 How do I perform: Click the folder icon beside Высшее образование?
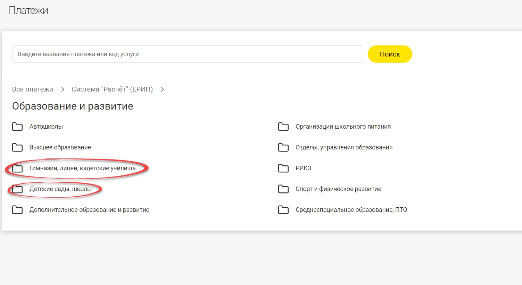tap(17, 147)
